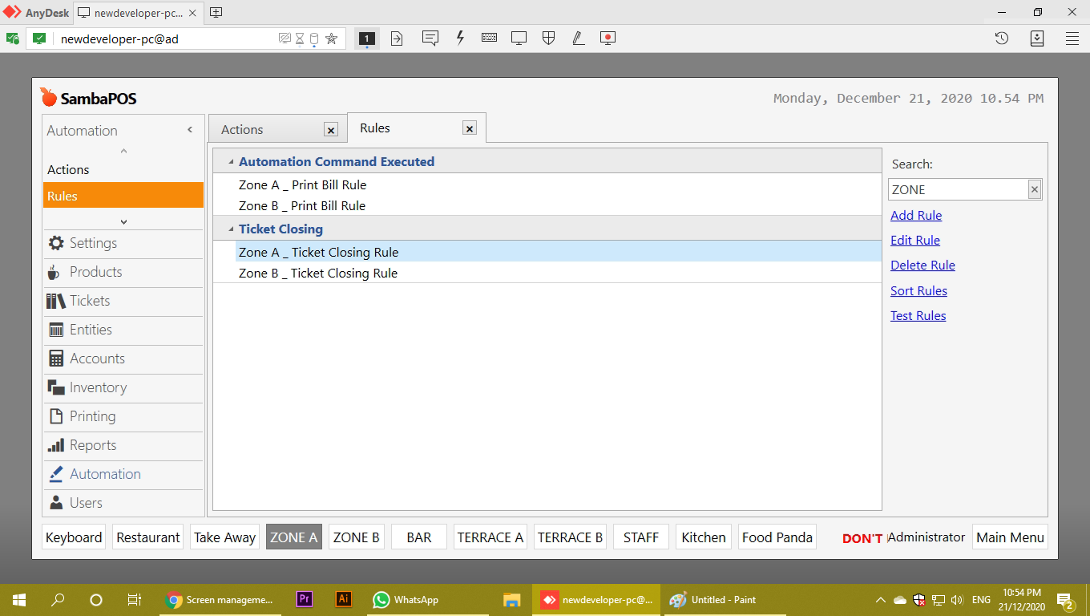Viewport: 1090px width, 616px height.
Task: Open the AnyDesk hamburger main menu
Action: click(1072, 38)
